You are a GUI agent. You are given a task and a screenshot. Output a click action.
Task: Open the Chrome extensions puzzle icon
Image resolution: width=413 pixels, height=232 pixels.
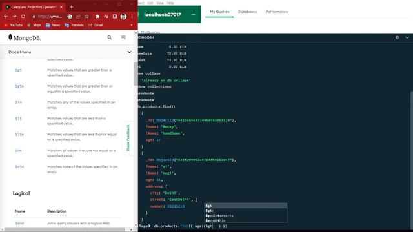coord(97,16)
